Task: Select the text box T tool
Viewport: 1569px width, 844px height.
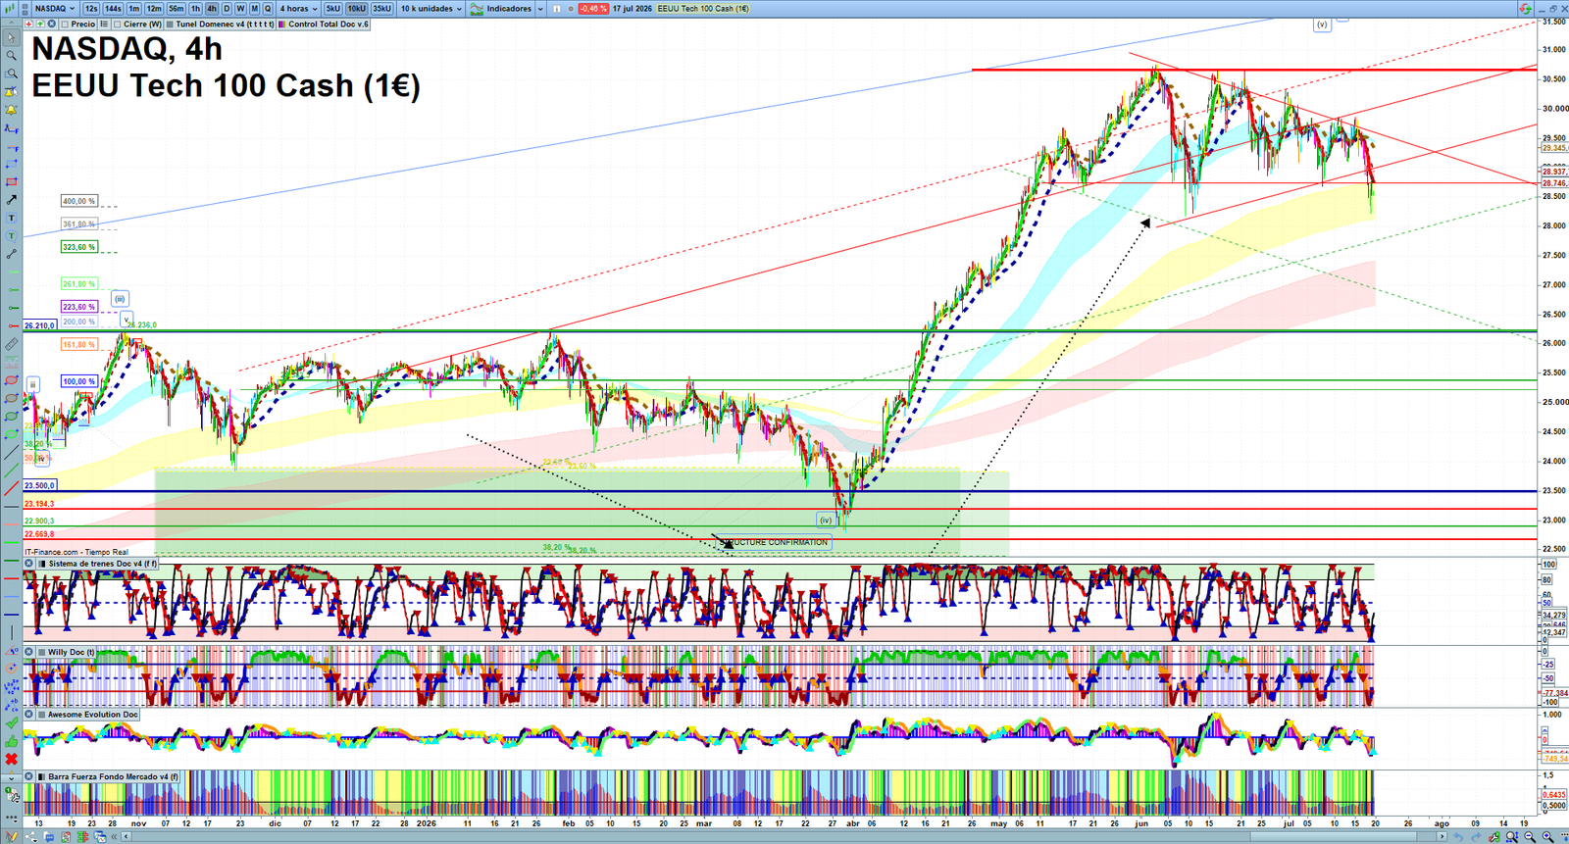Action: tap(12, 218)
